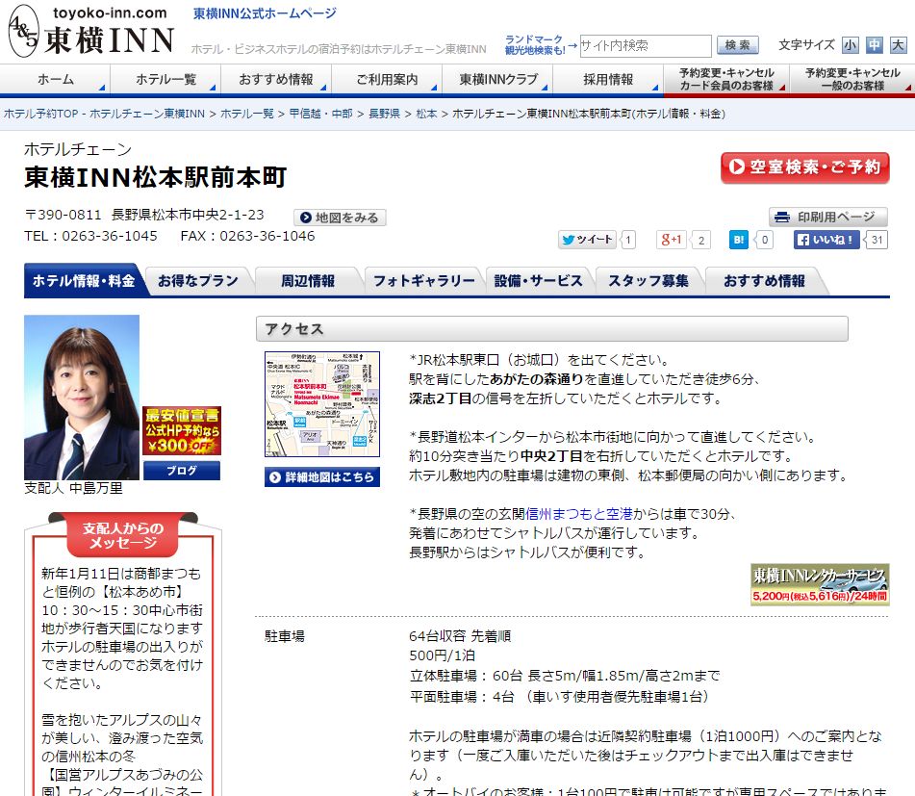Switch to the フォトギャラリー tab
The image size is (915, 796).
[424, 281]
